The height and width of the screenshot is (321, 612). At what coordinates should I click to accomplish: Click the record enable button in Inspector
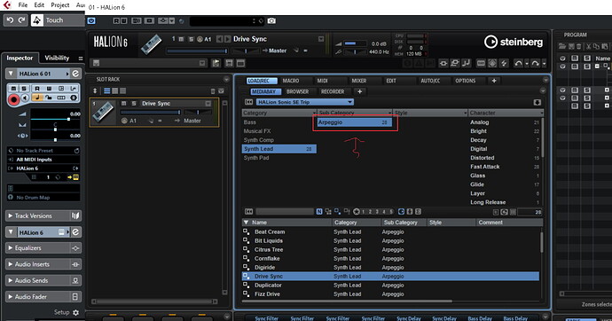pos(13,99)
